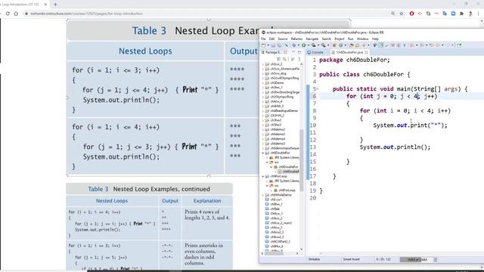Viewport: 484px width, 272px height.
Task: Open the File menu in Eclipse
Action: click(263, 39)
